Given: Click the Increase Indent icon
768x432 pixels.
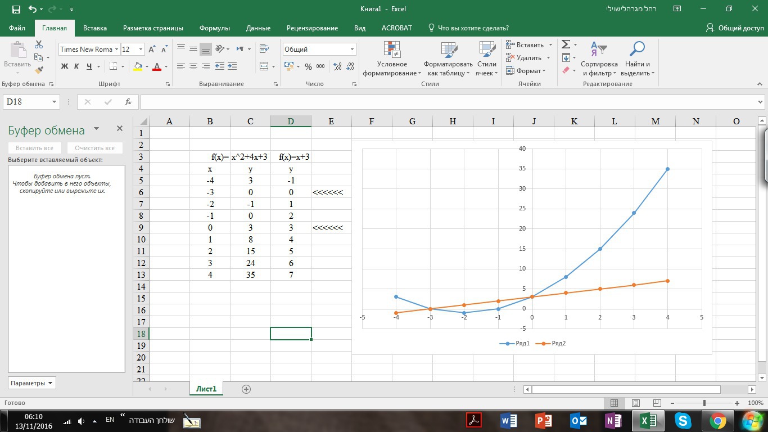Looking at the screenshot, I should coord(232,66).
